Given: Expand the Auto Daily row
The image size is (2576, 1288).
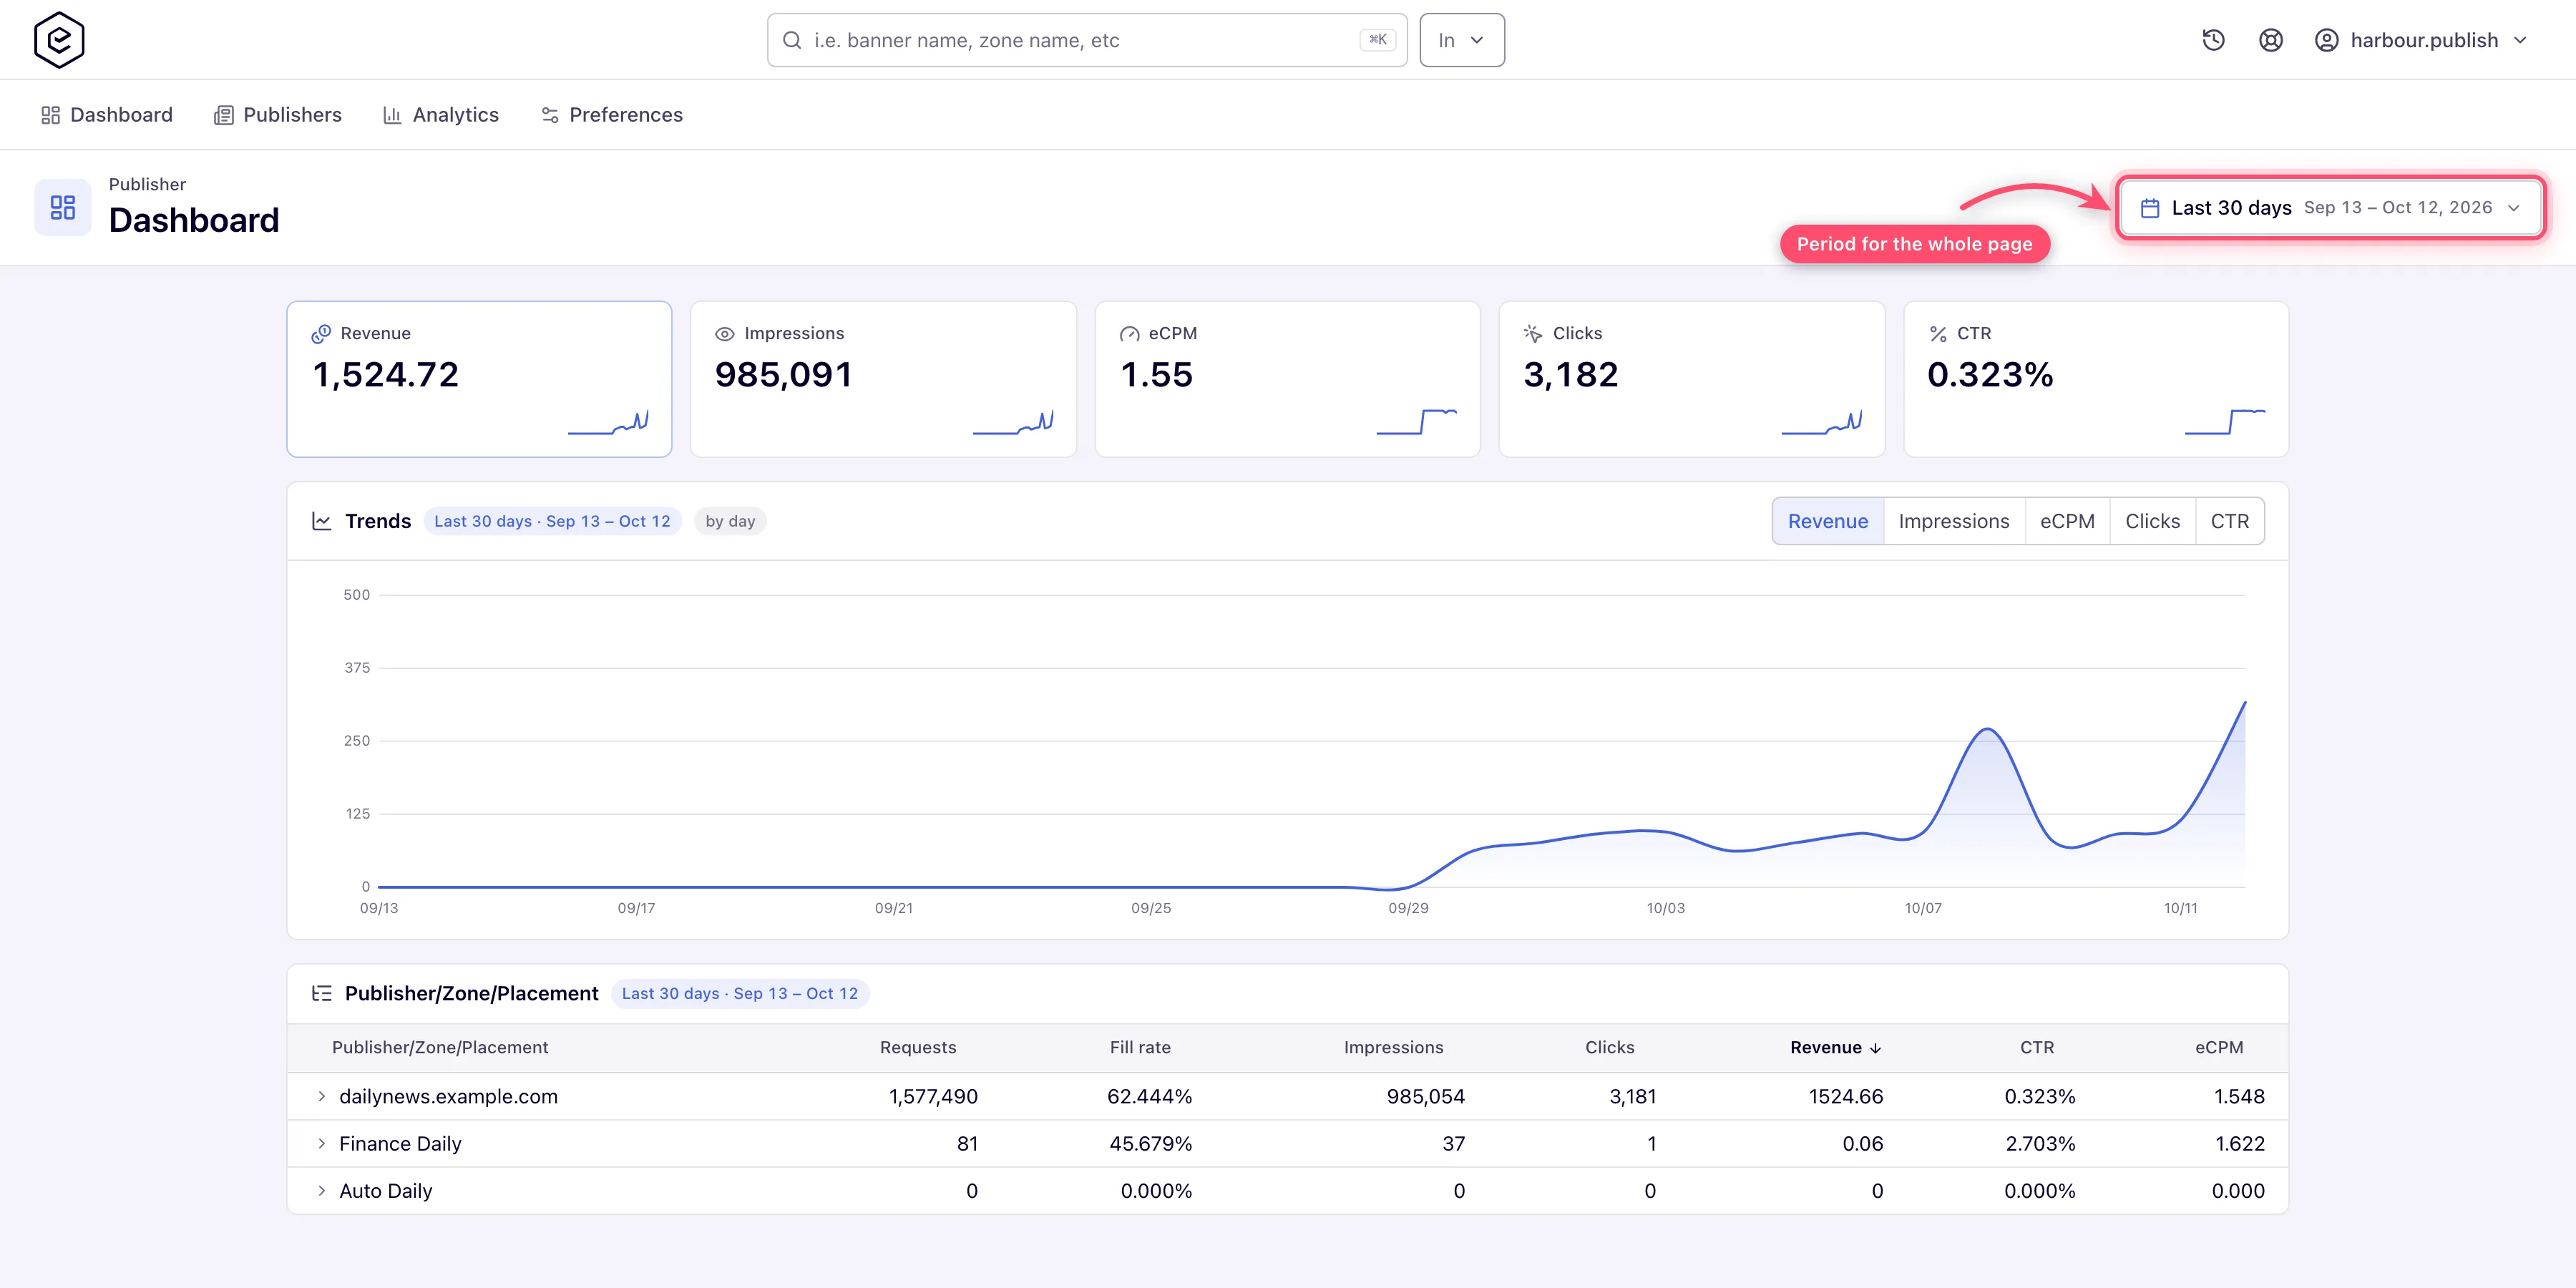Looking at the screenshot, I should [321, 1190].
